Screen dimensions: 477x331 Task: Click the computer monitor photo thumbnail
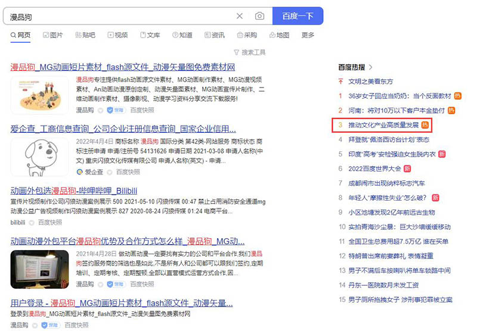(39, 269)
